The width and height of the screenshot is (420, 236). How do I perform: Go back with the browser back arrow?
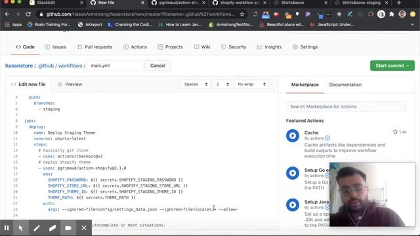point(7,14)
